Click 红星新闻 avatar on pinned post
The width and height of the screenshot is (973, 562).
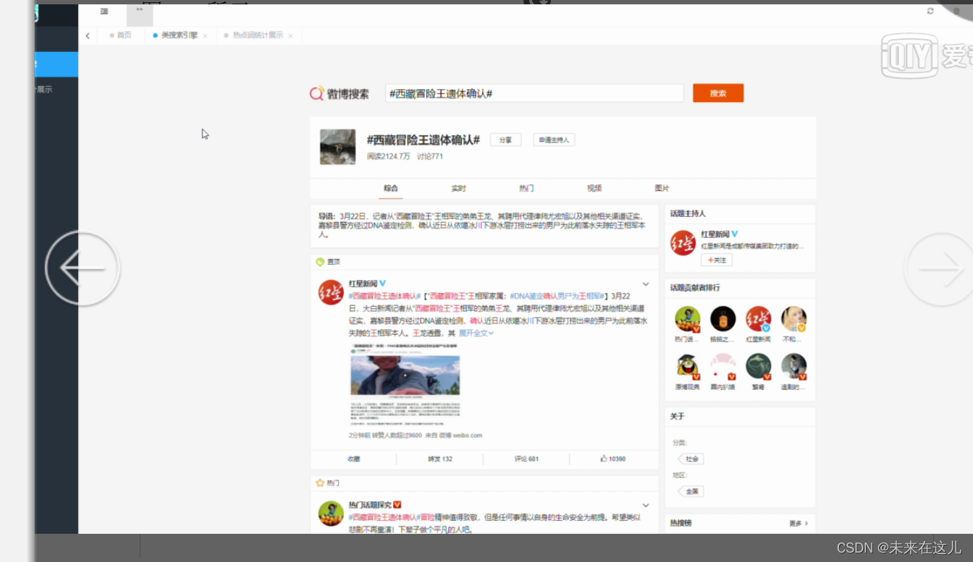click(331, 292)
